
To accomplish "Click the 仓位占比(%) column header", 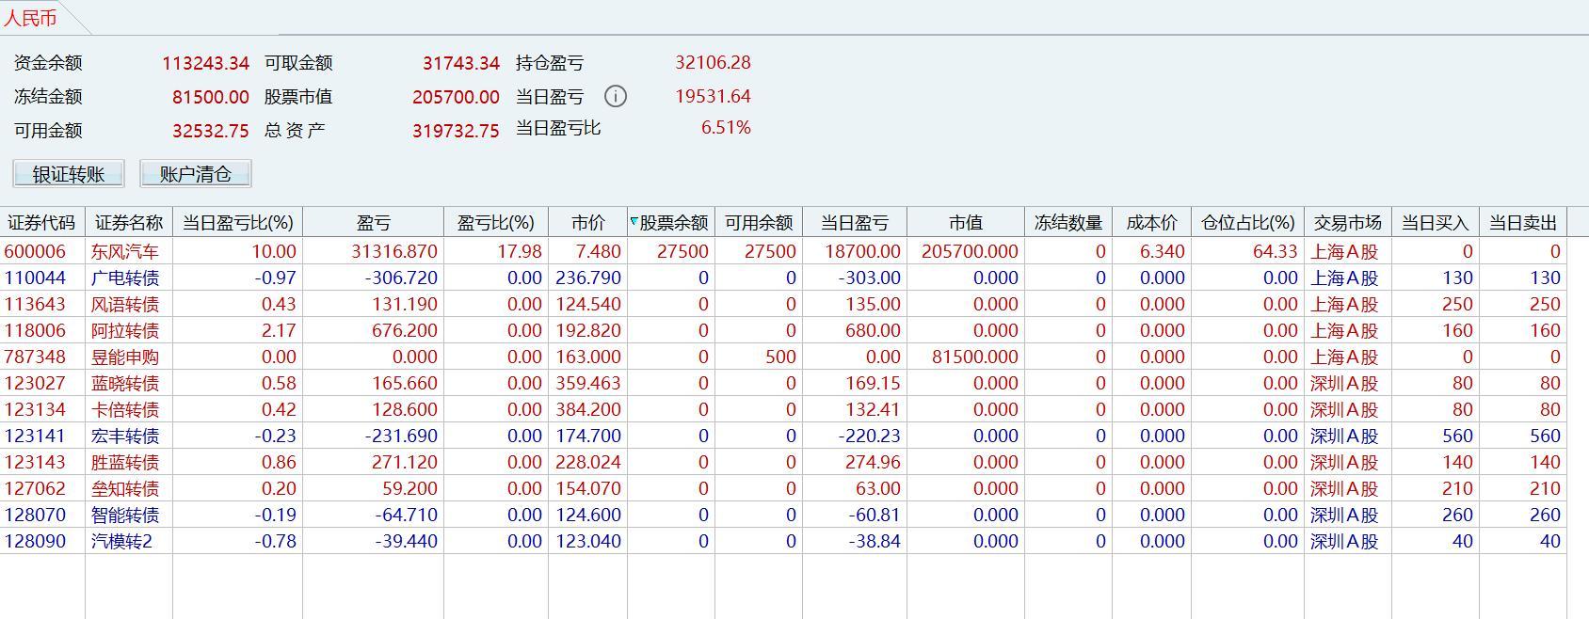I will tap(1247, 223).
